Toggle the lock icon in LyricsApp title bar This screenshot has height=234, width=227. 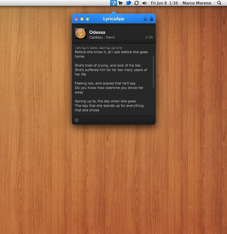[152, 19]
